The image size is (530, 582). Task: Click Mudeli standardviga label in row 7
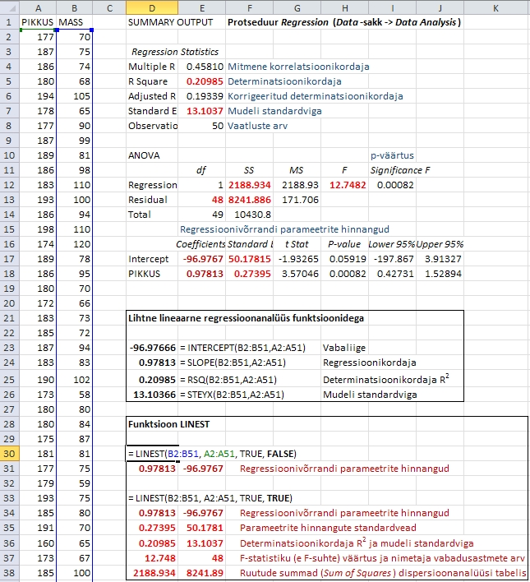[x=274, y=111]
